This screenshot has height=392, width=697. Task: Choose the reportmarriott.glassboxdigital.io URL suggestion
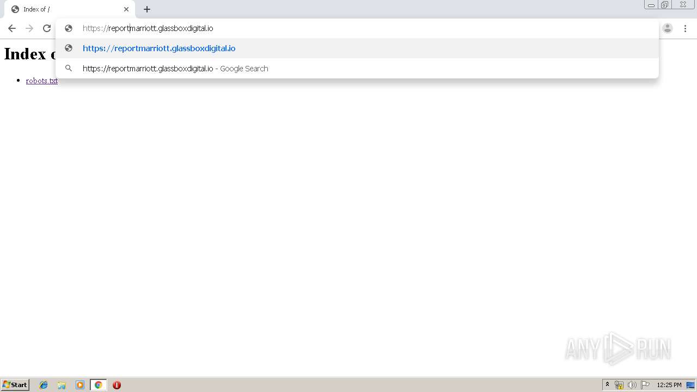(x=357, y=48)
